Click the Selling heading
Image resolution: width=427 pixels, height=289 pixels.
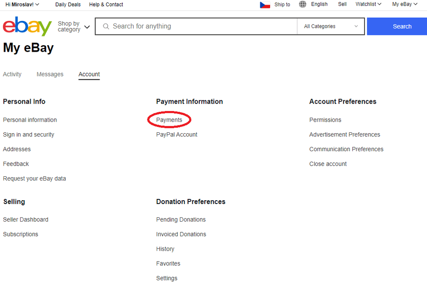(14, 201)
